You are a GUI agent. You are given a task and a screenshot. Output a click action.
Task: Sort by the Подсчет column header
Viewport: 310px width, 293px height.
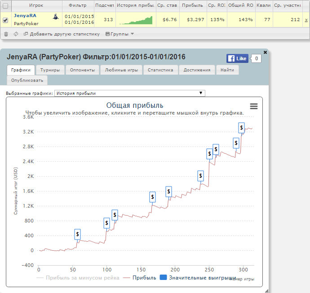point(105,6)
